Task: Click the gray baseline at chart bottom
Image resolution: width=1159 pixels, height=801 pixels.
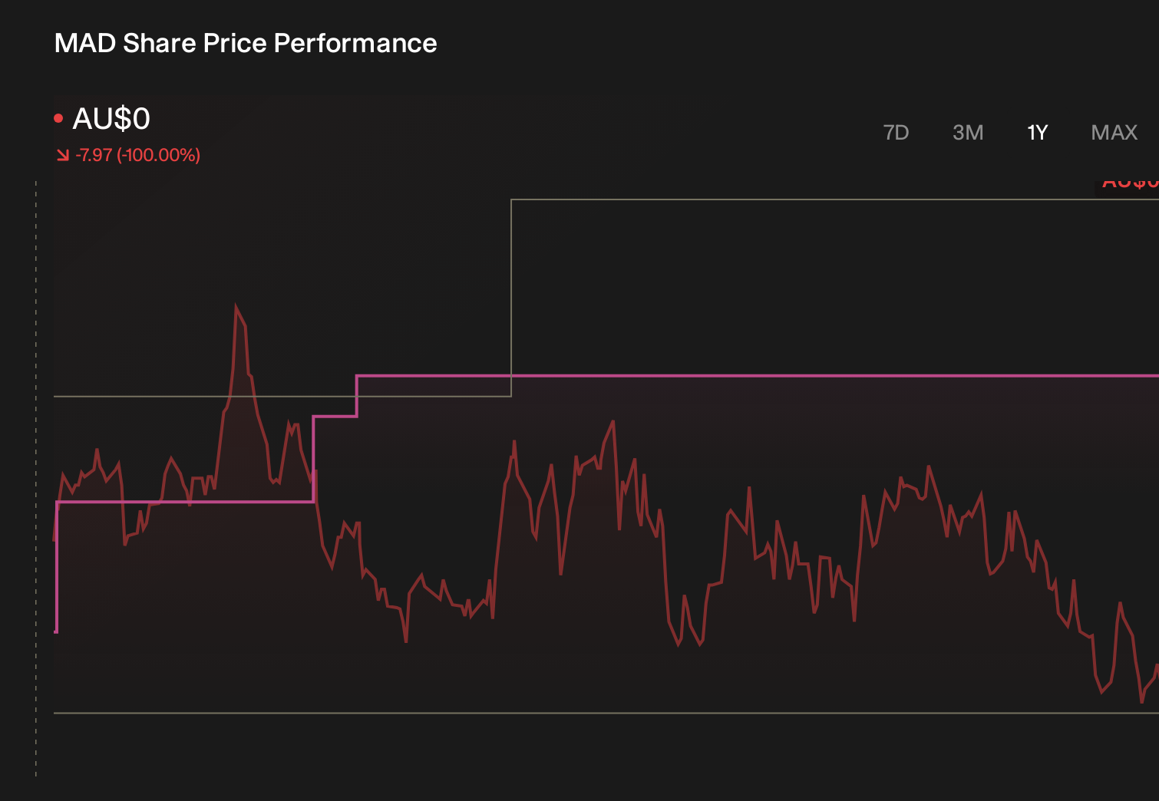Action: point(606,714)
